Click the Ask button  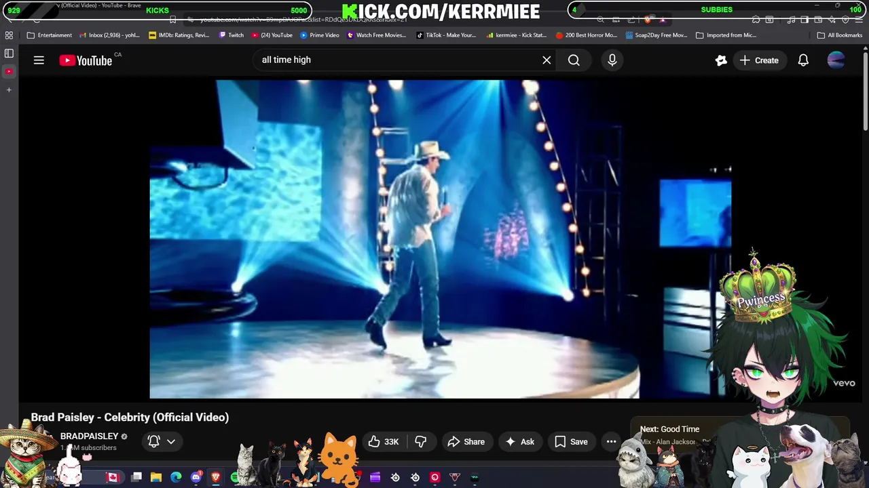click(519, 442)
